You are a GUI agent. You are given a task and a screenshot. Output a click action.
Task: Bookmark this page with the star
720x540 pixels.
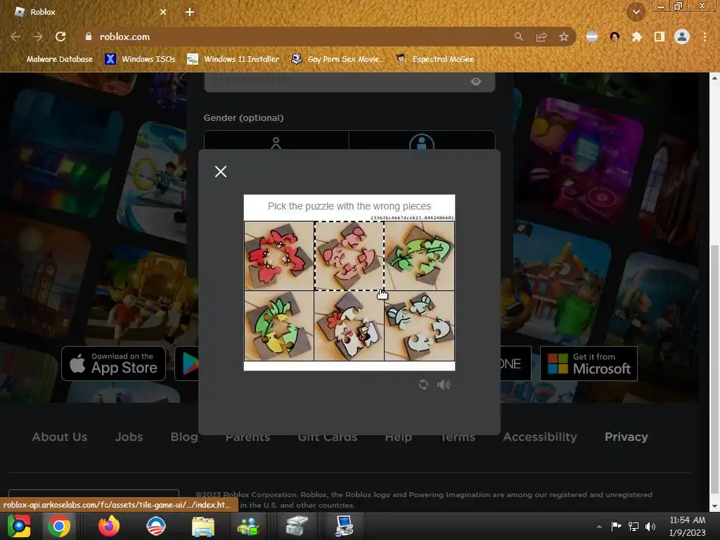click(x=564, y=37)
